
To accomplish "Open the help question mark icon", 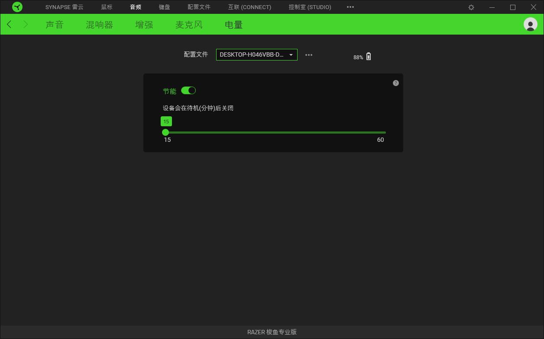I will point(395,83).
